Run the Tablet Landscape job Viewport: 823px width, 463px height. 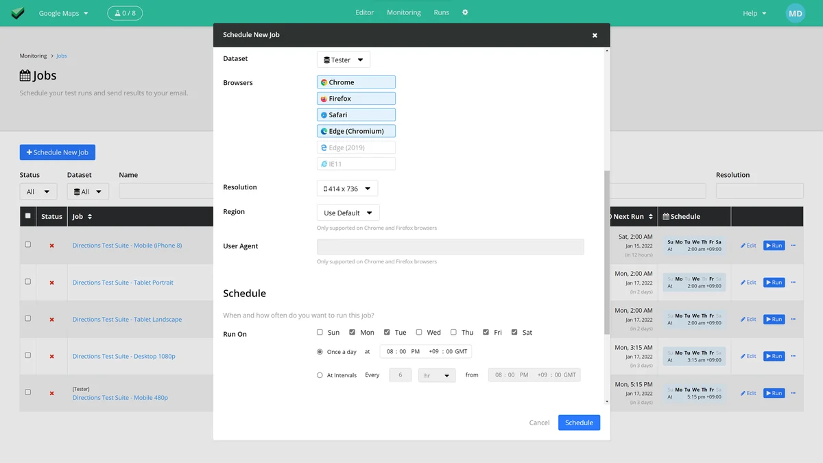(774, 320)
